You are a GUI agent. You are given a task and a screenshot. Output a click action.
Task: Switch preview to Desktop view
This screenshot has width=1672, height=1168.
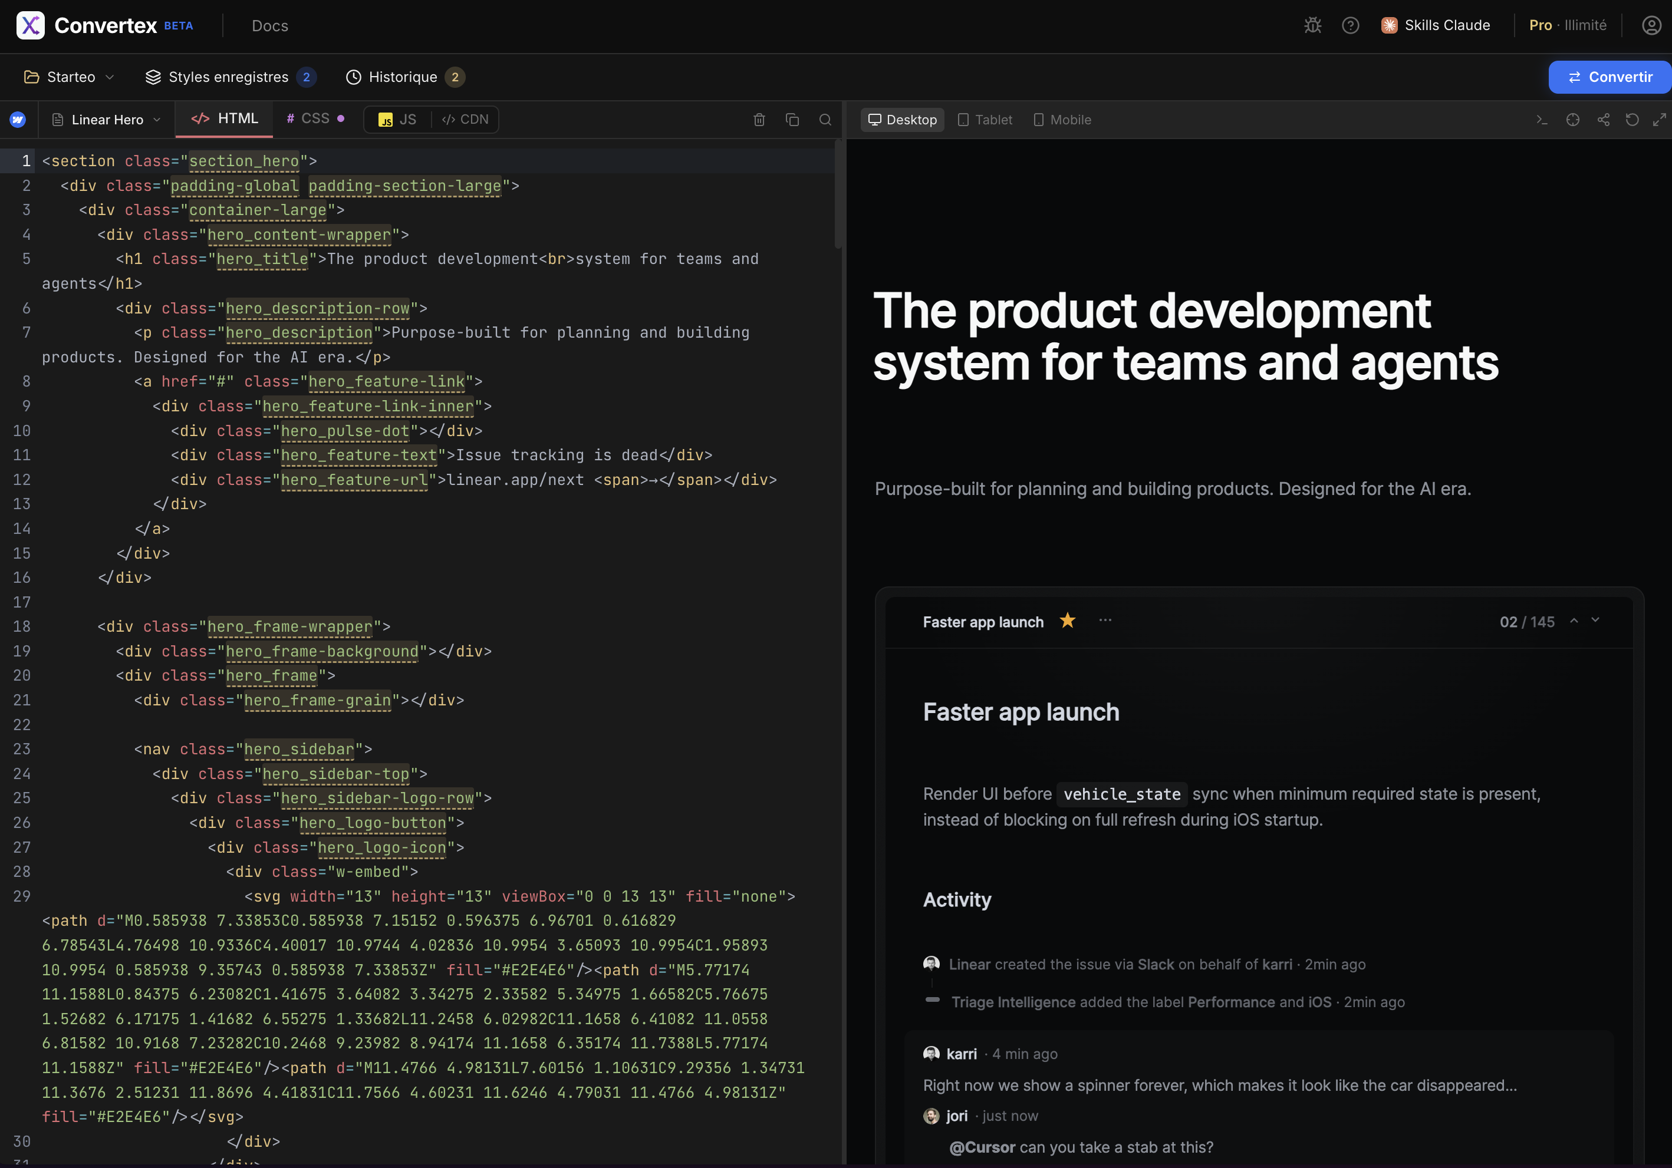pyautogui.click(x=902, y=120)
